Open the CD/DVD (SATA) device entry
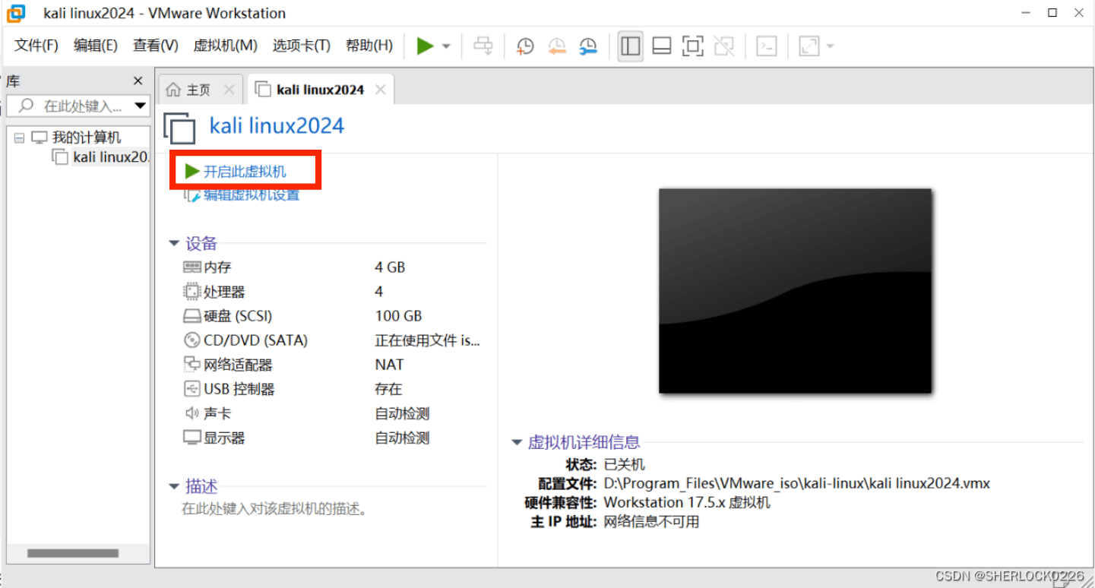 [255, 340]
